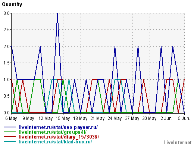Select the 24 May date label

(115, 118)
